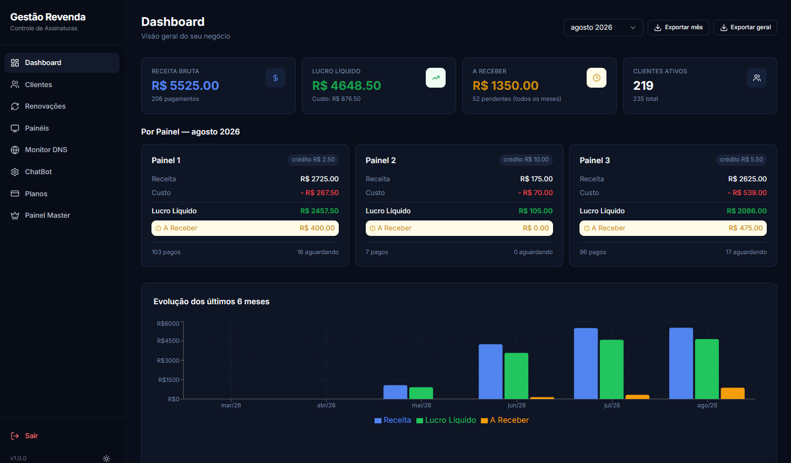Click the Gestão Revenda app title
The width and height of the screenshot is (791, 463).
pyautogui.click(x=48, y=17)
